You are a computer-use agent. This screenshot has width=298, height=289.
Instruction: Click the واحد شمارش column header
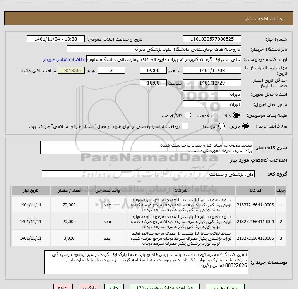coord(108,191)
